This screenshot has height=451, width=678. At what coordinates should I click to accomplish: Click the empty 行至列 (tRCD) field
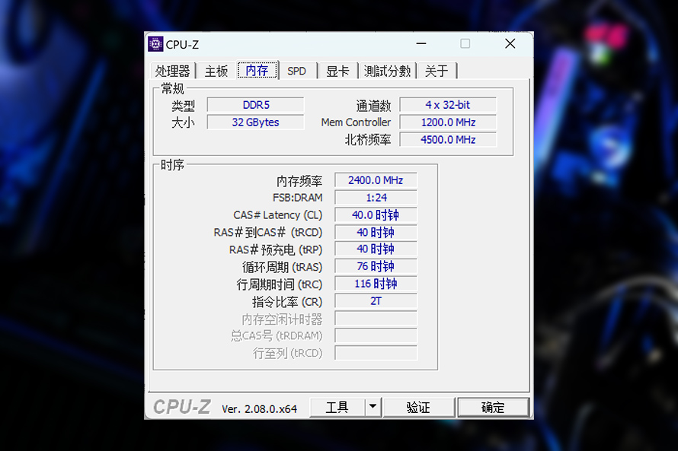[x=376, y=353]
